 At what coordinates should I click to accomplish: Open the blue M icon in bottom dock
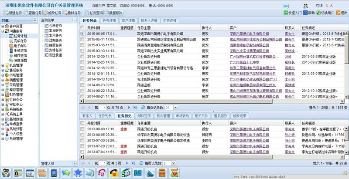click(x=138, y=173)
